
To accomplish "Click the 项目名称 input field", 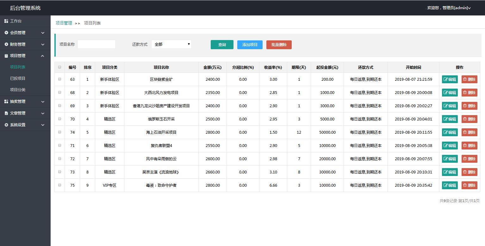I will coord(96,44).
